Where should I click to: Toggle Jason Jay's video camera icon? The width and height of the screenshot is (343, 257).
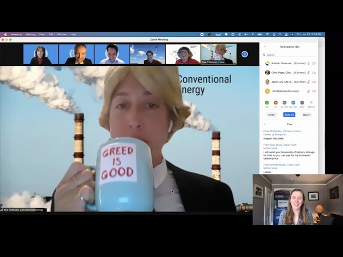(314, 82)
